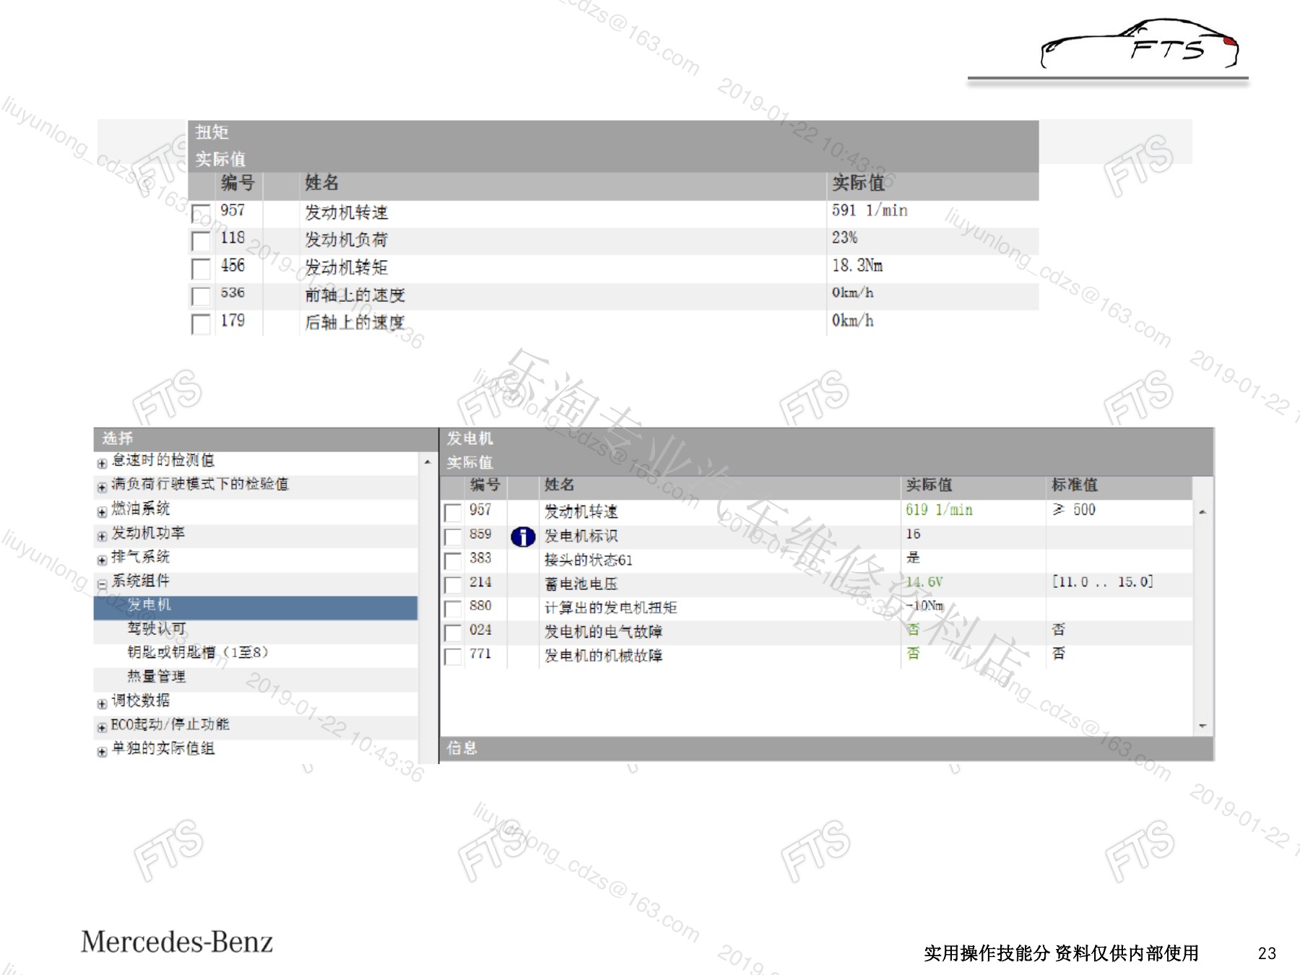Image resolution: width=1300 pixels, height=975 pixels.
Task: Click 姓名 column header in 发电机 table
Action: [x=560, y=485]
